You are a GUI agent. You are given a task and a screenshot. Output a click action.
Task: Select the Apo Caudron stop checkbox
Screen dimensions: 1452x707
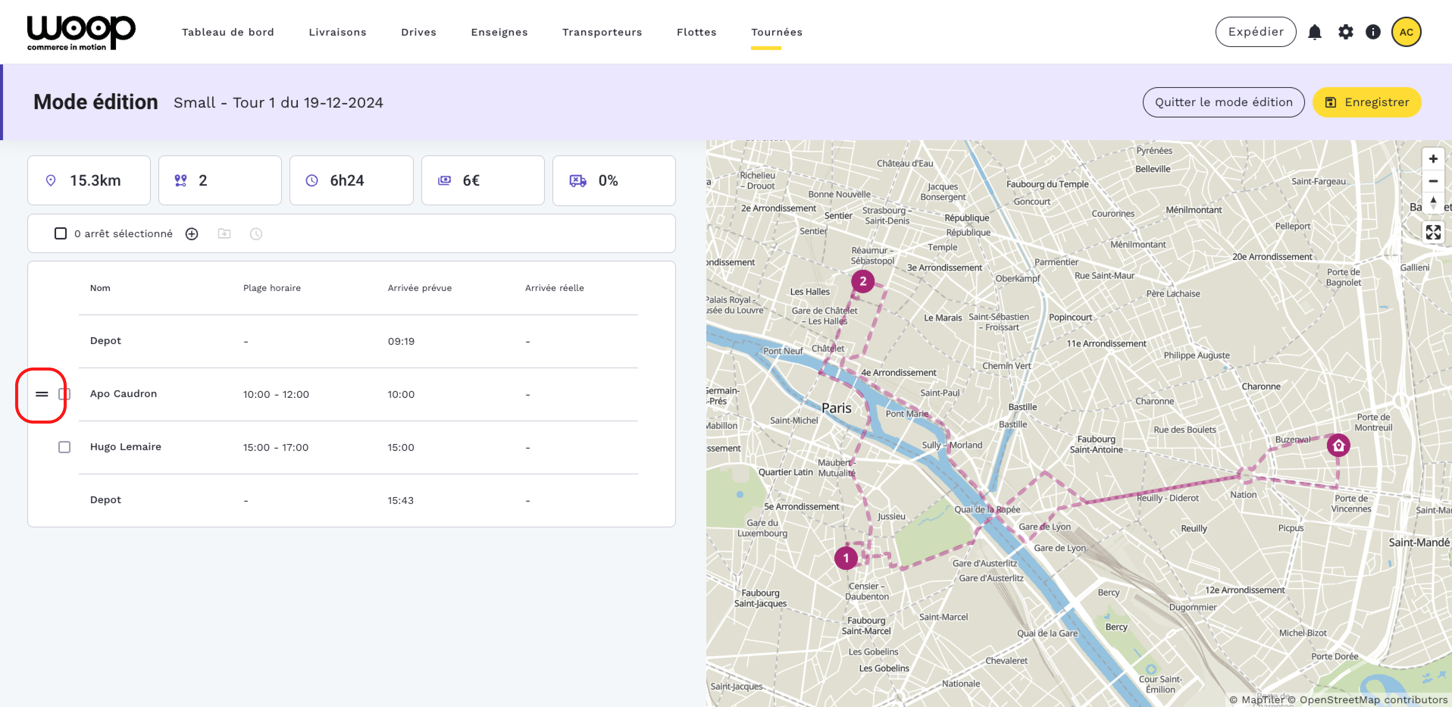65,394
